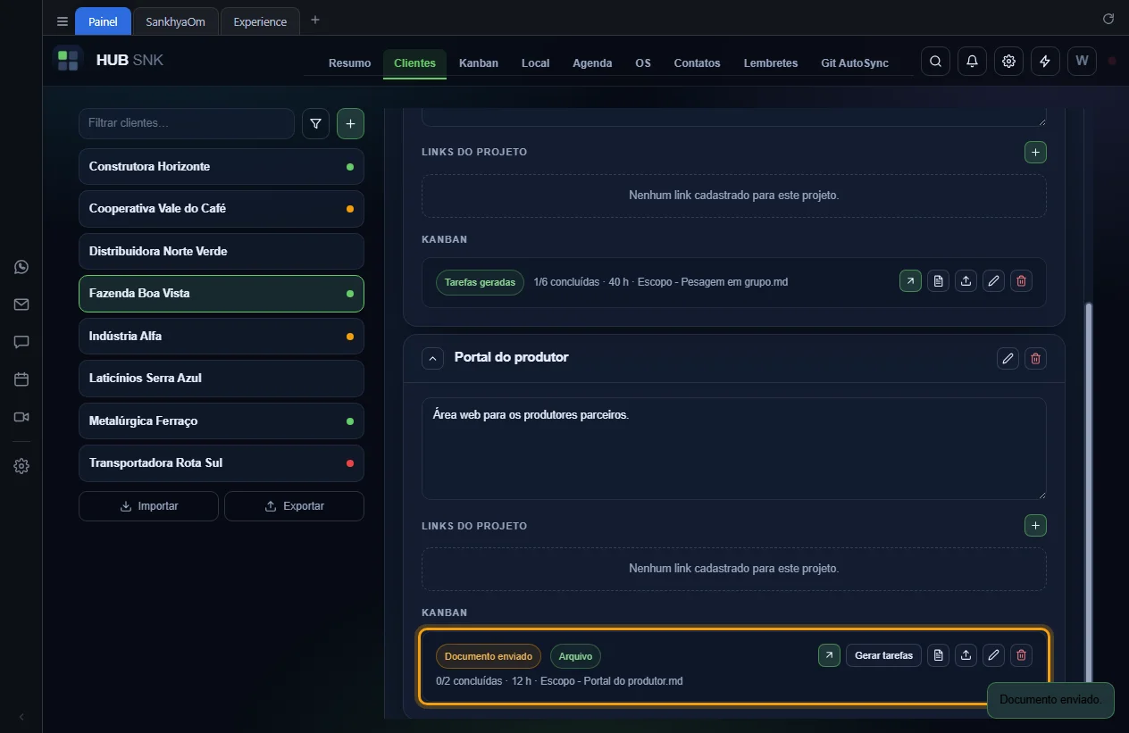Focus the Filtrar clientes input
The width and height of the screenshot is (1129, 733).
tap(187, 123)
